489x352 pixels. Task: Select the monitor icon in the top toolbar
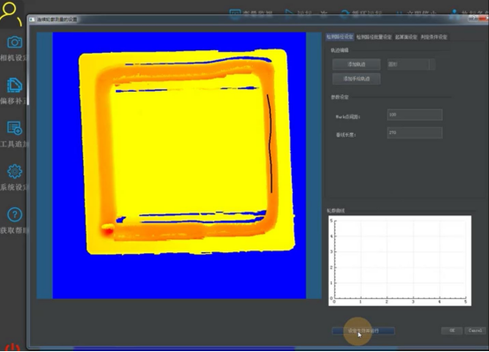(x=235, y=14)
